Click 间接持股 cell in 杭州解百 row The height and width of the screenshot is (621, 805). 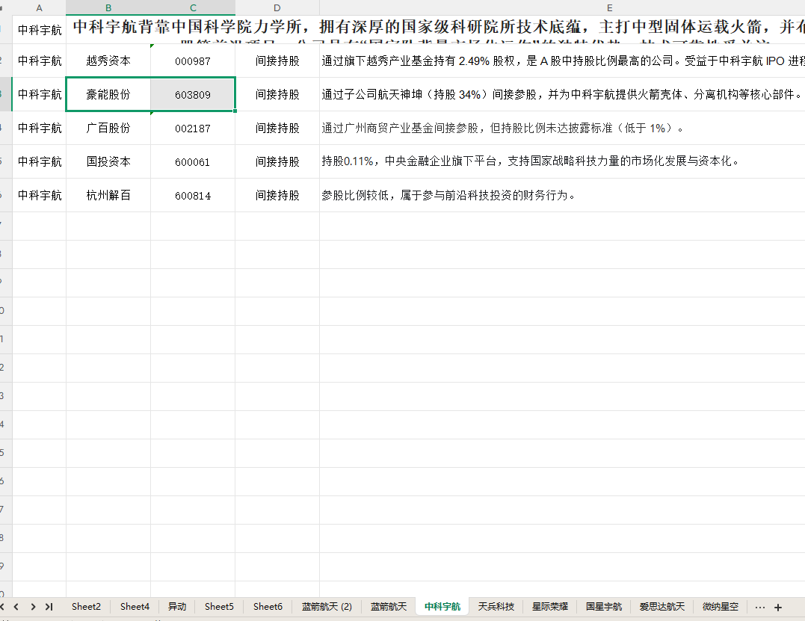277,196
